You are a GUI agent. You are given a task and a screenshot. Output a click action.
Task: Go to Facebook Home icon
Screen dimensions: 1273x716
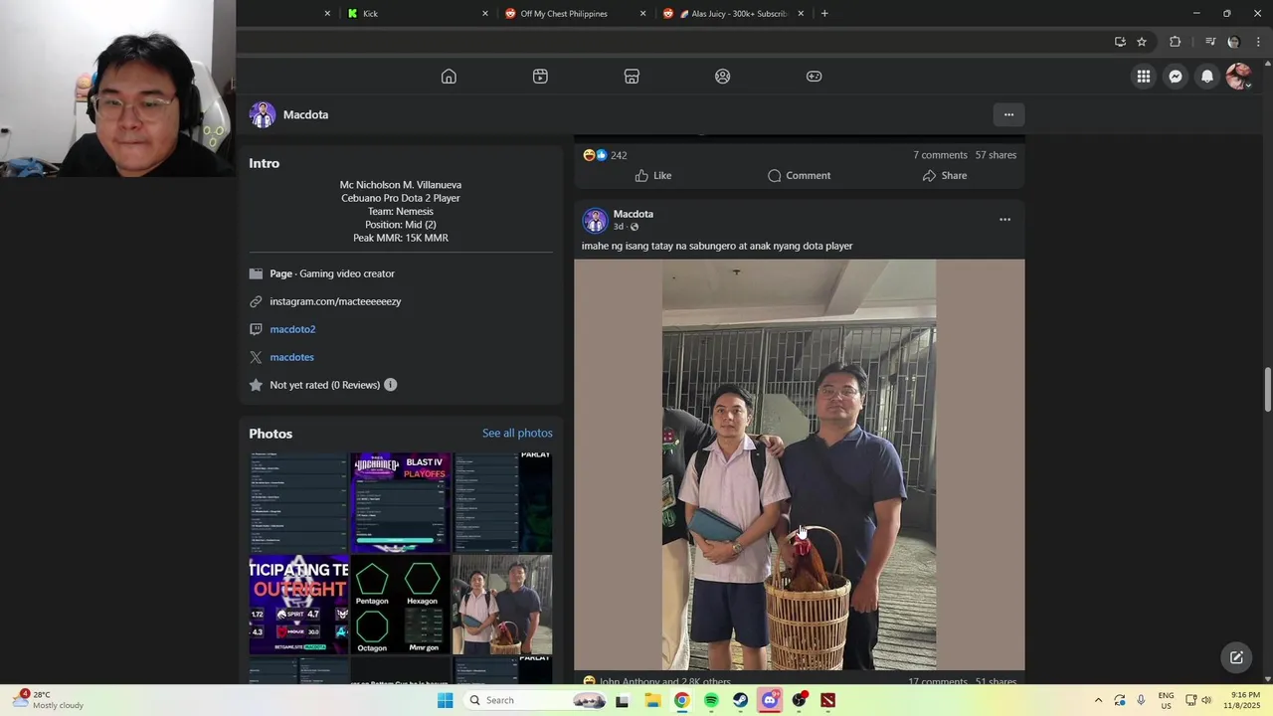pyautogui.click(x=449, y=77)
